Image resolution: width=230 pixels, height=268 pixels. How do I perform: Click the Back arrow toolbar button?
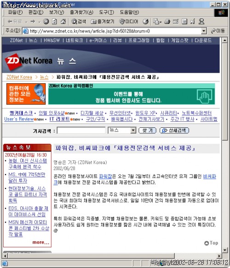tap(15, 22)
